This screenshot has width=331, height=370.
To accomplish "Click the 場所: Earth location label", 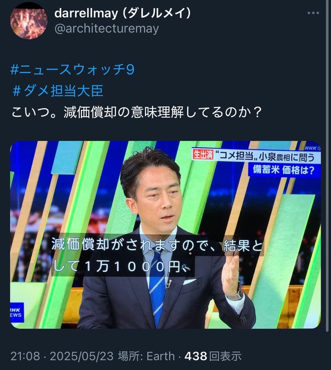I will tap(146, 356).
